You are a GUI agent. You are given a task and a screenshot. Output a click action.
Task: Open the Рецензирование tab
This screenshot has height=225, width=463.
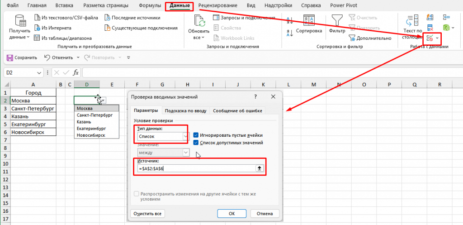pyautogui.click(x=217, y=5)
